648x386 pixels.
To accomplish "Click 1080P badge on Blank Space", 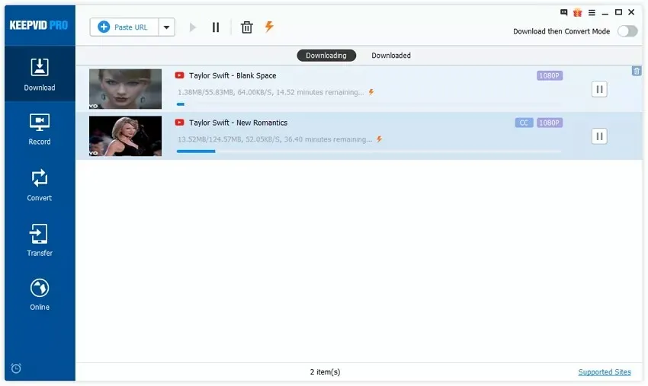I will [x=549, y=75].
